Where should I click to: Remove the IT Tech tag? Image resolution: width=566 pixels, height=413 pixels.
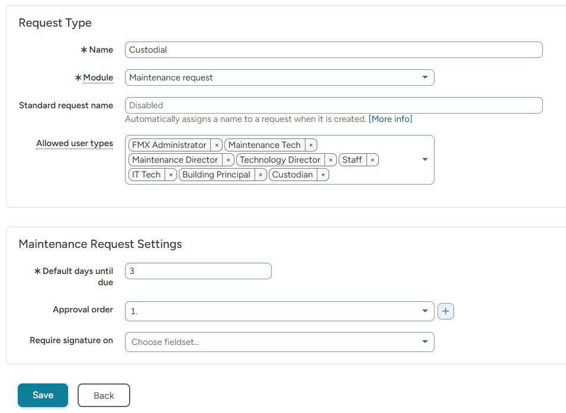pyautogui.click(x=171, y=175)
